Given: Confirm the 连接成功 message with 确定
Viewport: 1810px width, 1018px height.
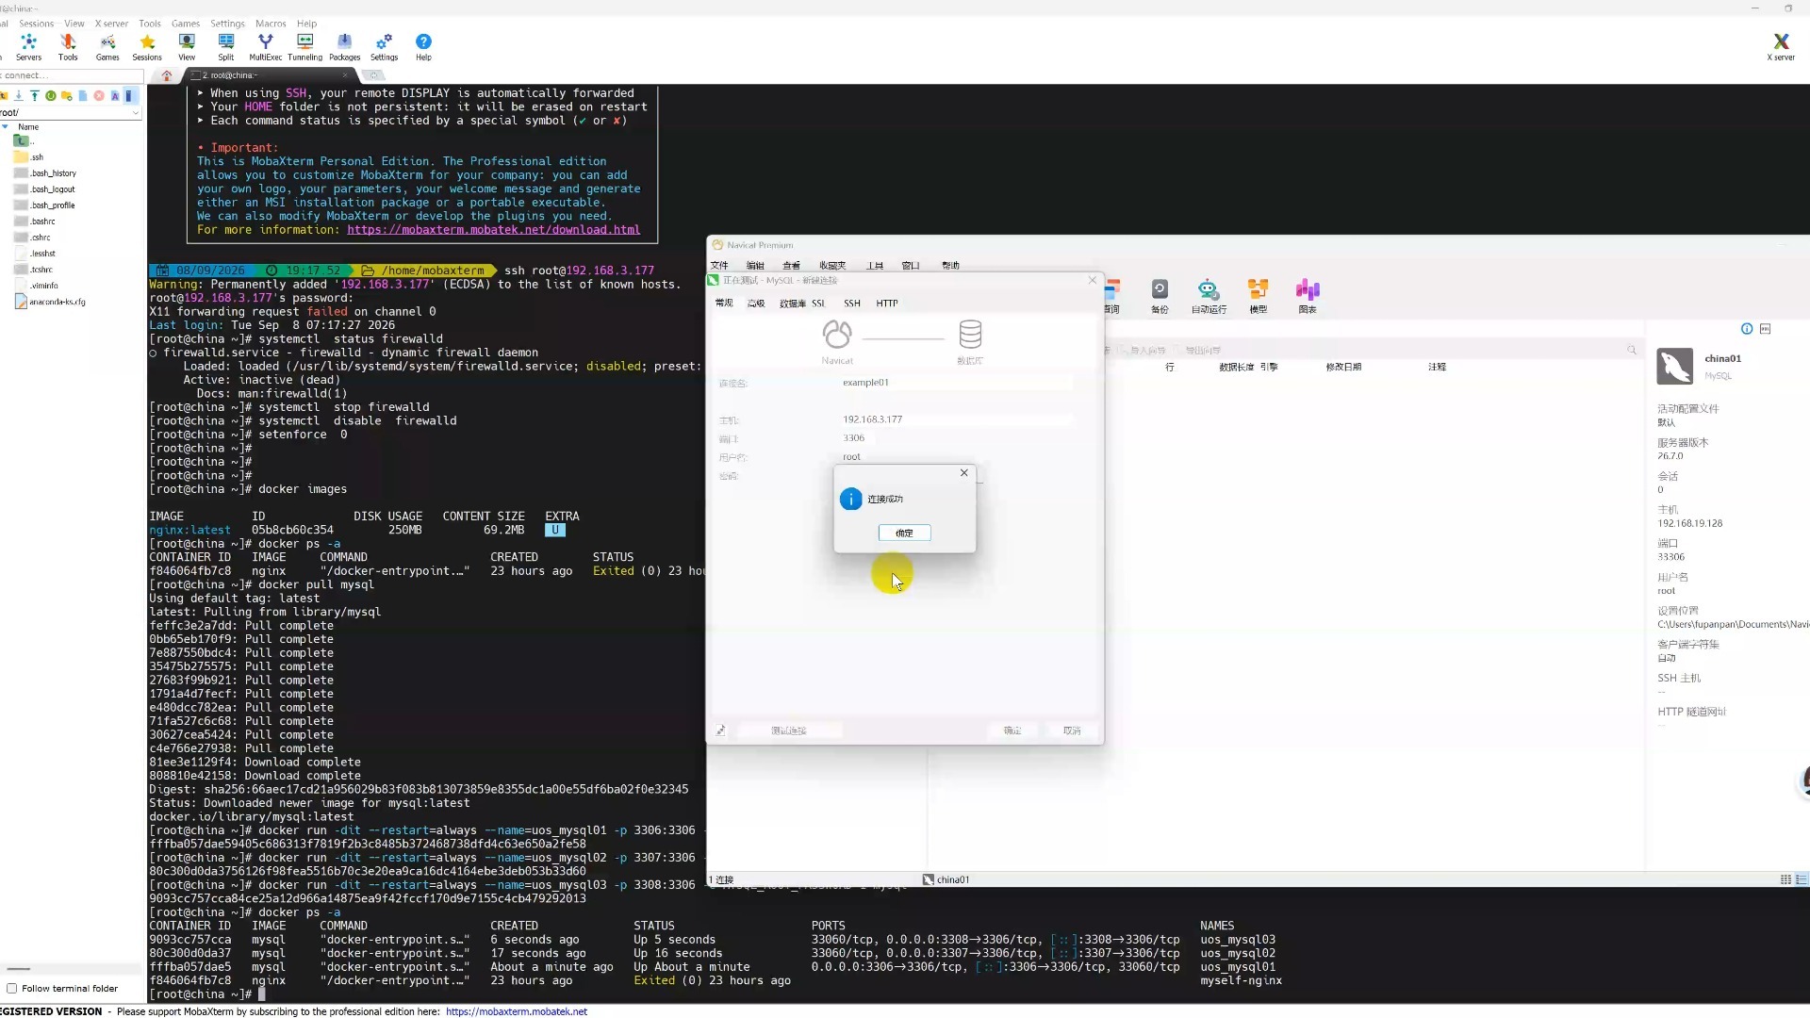Looking at the screenshot, I should [x=904, y=534].
